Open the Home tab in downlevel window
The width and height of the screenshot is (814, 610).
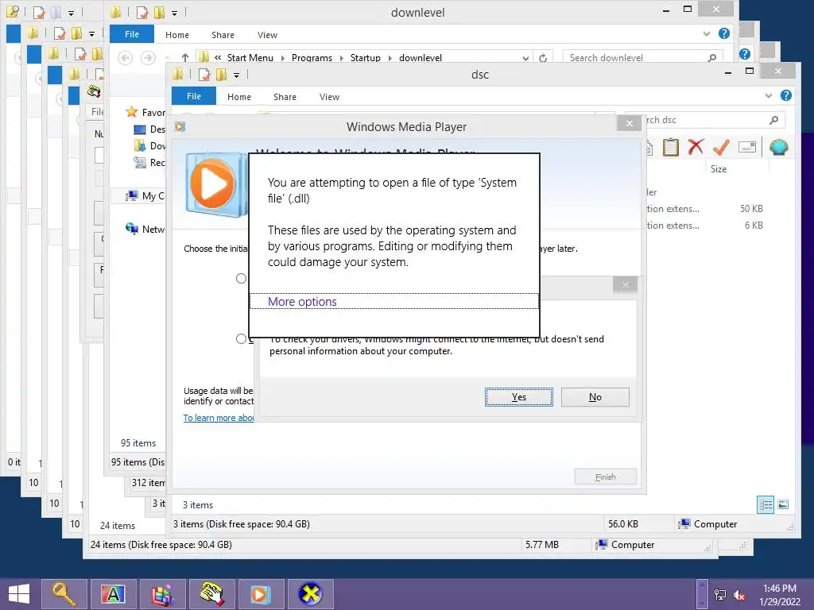click(x=177, y=35)
